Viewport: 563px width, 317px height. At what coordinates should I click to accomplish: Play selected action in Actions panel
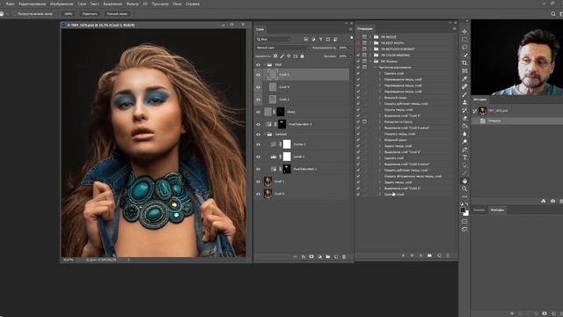420,255
